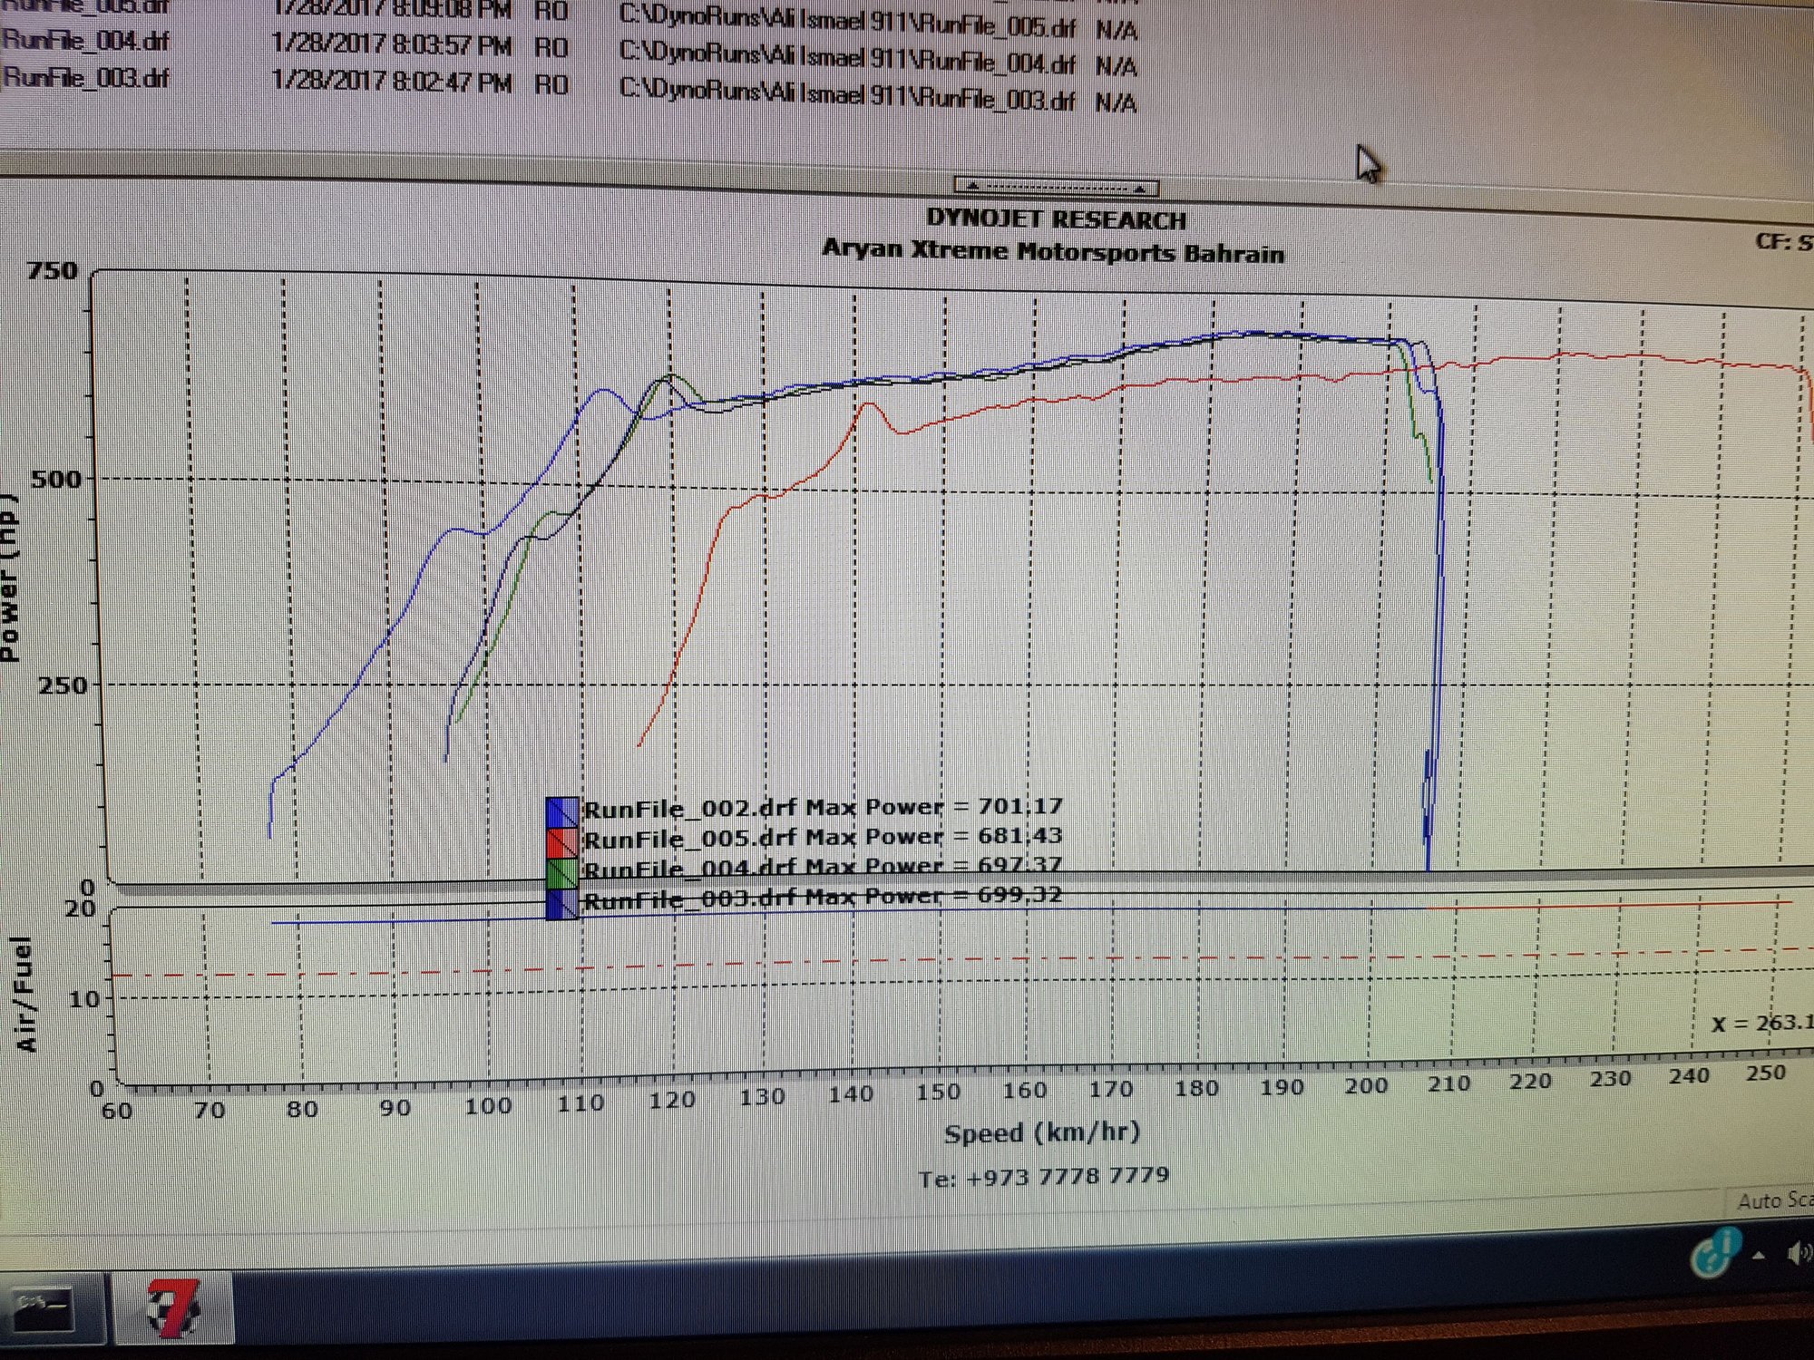The width and height of the screenshot is (1814, 1360).
Task: Open the WinPEP 7 taskbar icon
Action: tap(172, 1307)
